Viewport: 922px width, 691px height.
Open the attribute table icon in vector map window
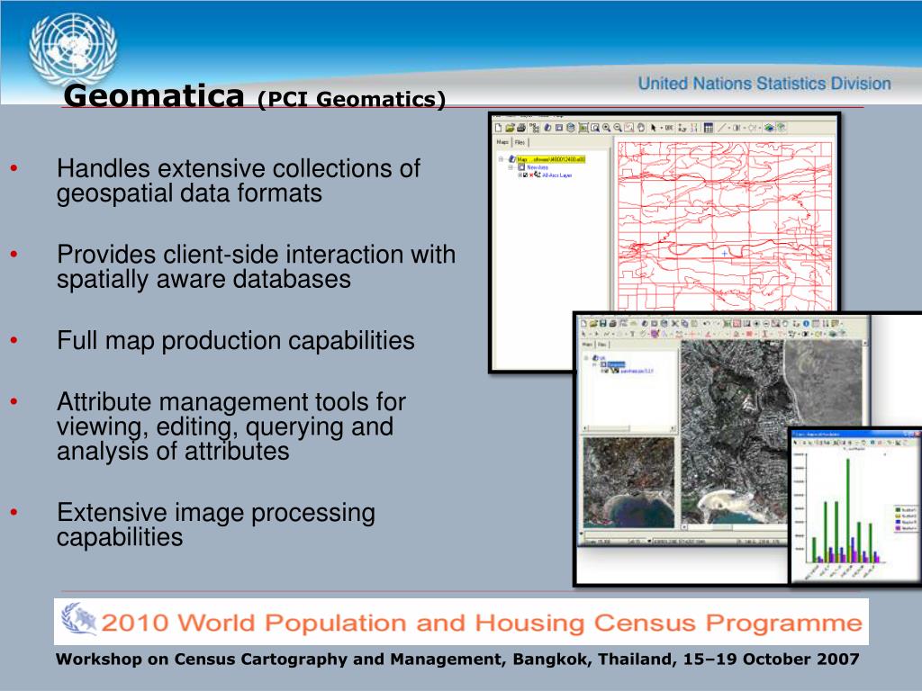[708, 128]
